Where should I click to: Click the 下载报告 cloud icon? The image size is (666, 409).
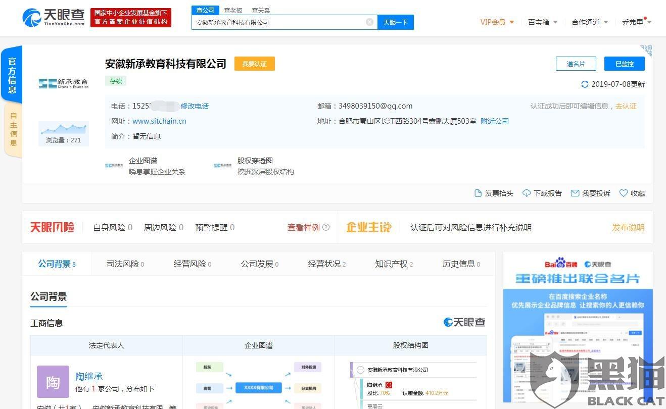tap(527, 193)
